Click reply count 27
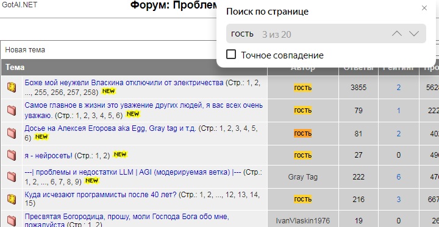 click(x=359, y=155)
